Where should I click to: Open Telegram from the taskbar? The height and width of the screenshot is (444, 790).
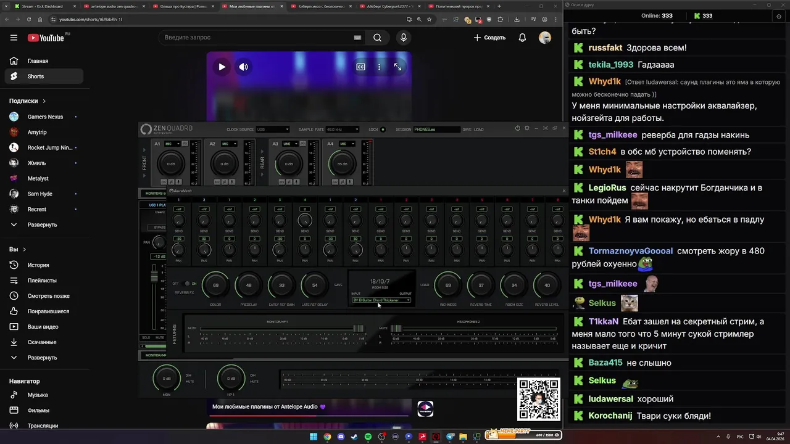pyautogui.click(x=449, y=437)
